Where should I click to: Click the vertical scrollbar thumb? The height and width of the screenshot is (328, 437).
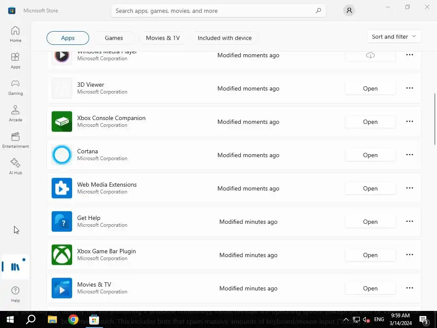pos(434,119)
